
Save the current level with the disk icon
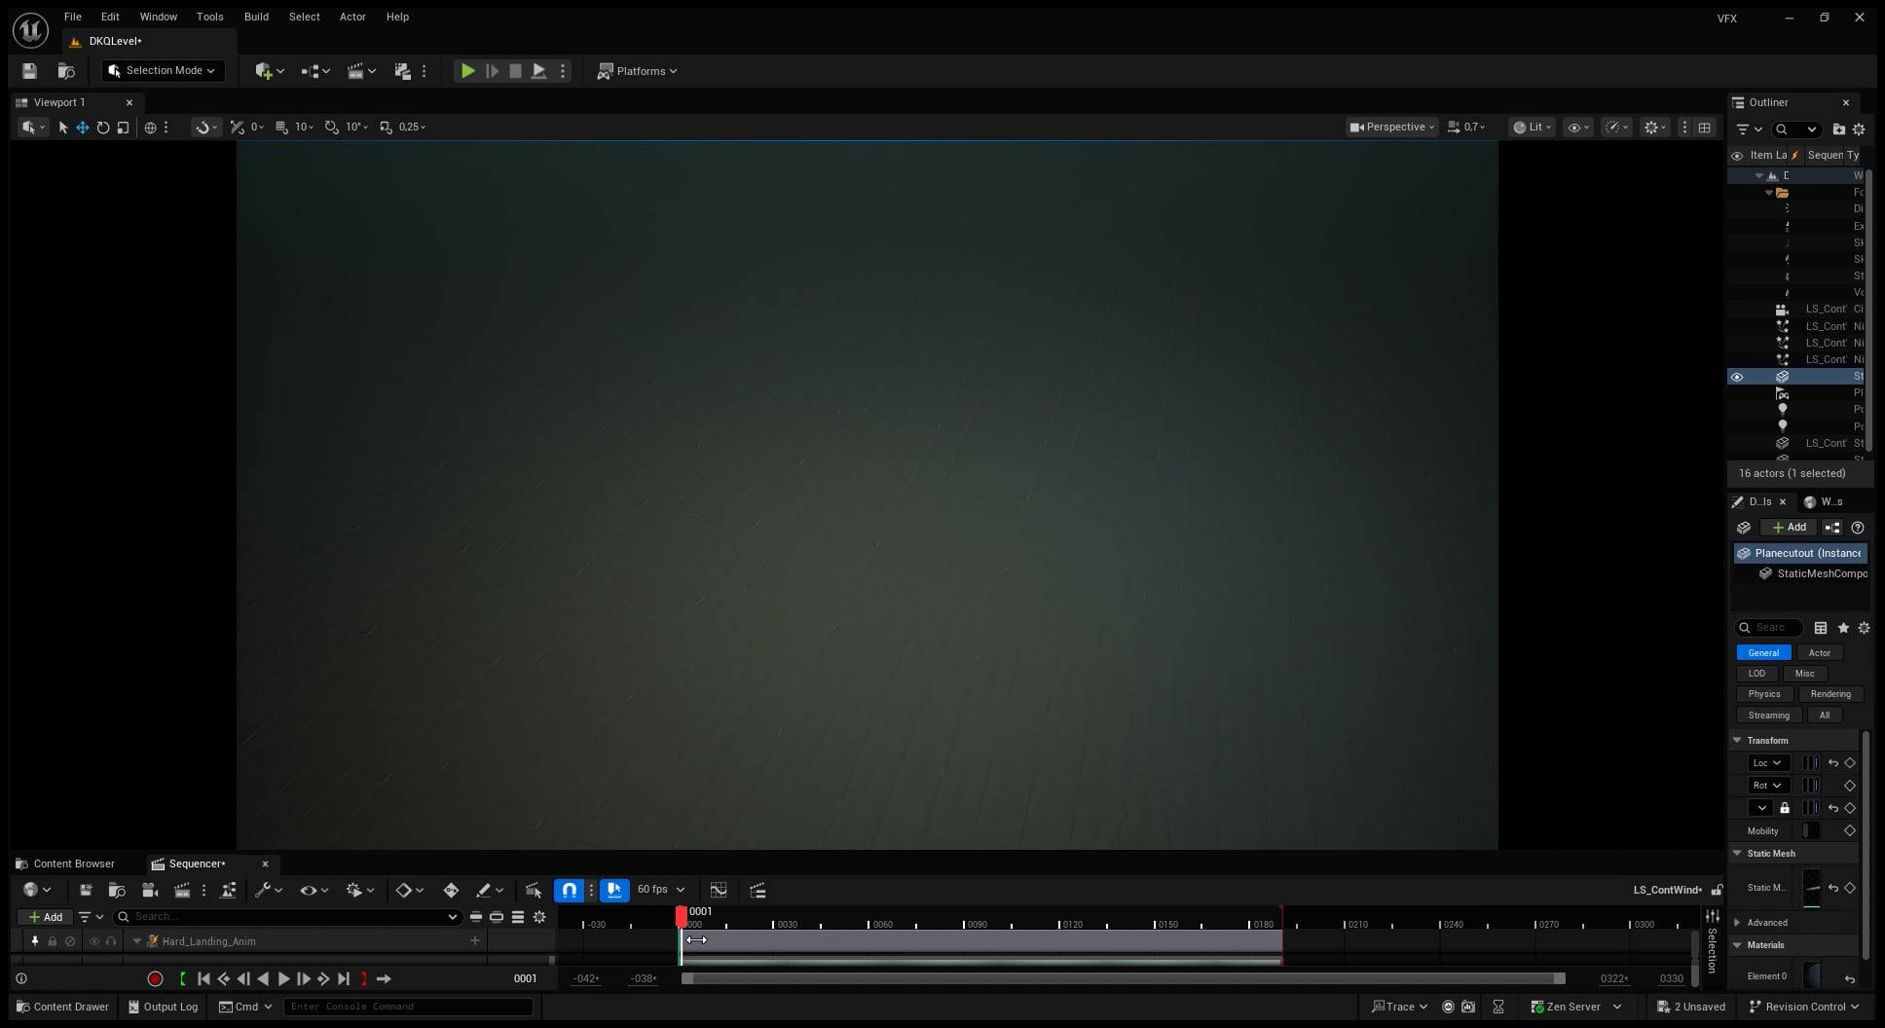point(29,71)
